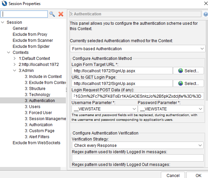Collapse the Session tree node
This screenshot has width=208, height=178.
3,22
